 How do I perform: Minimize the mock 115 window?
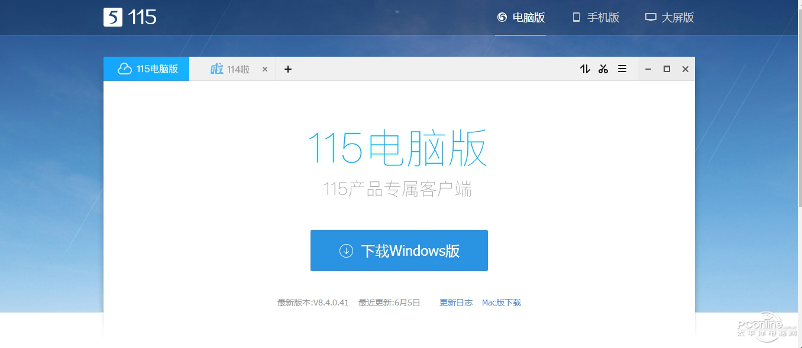pyautogui.click(x=648, y=69)
